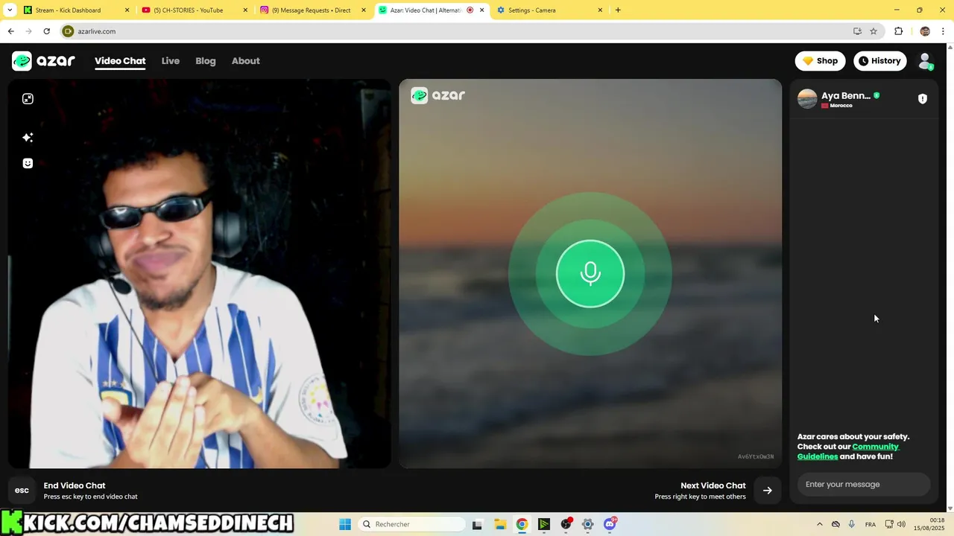Select the Video Chat nav tab
The height and width of the screenshot is (536, 954).
coord(120,61)
